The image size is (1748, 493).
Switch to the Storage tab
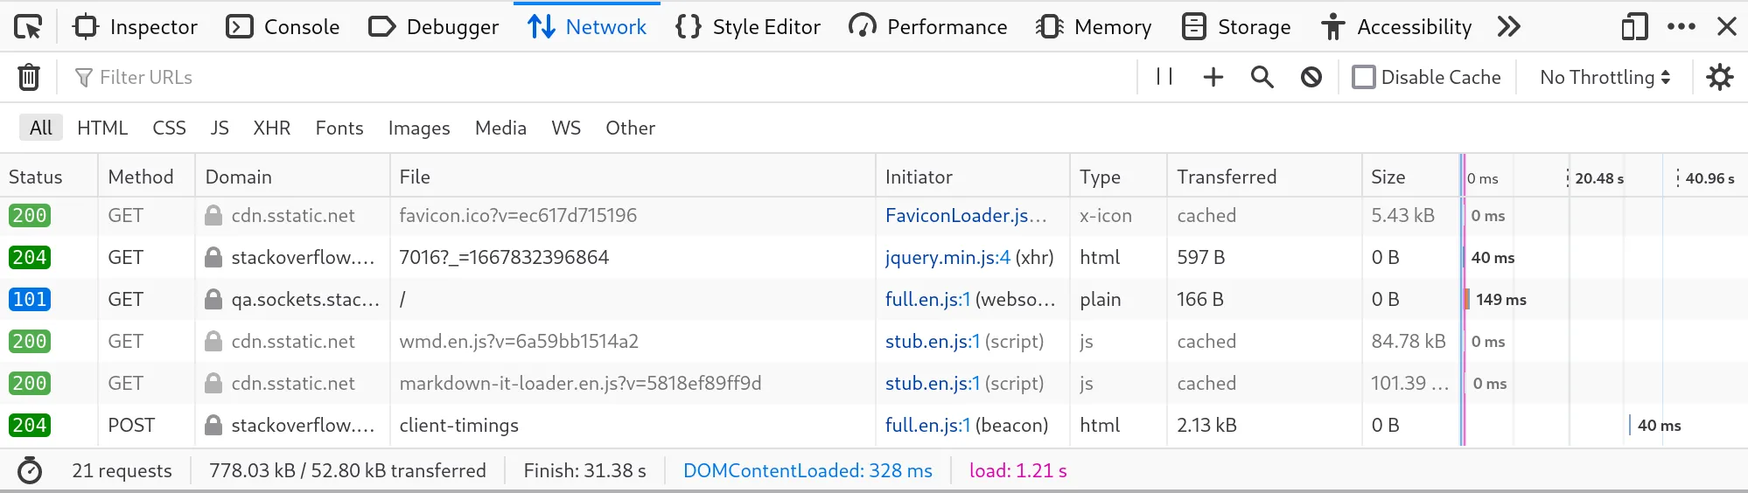[1235, 27]
